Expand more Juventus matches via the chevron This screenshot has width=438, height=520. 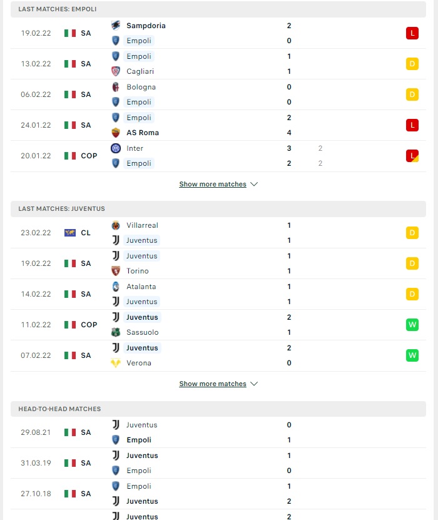(254, 384)
